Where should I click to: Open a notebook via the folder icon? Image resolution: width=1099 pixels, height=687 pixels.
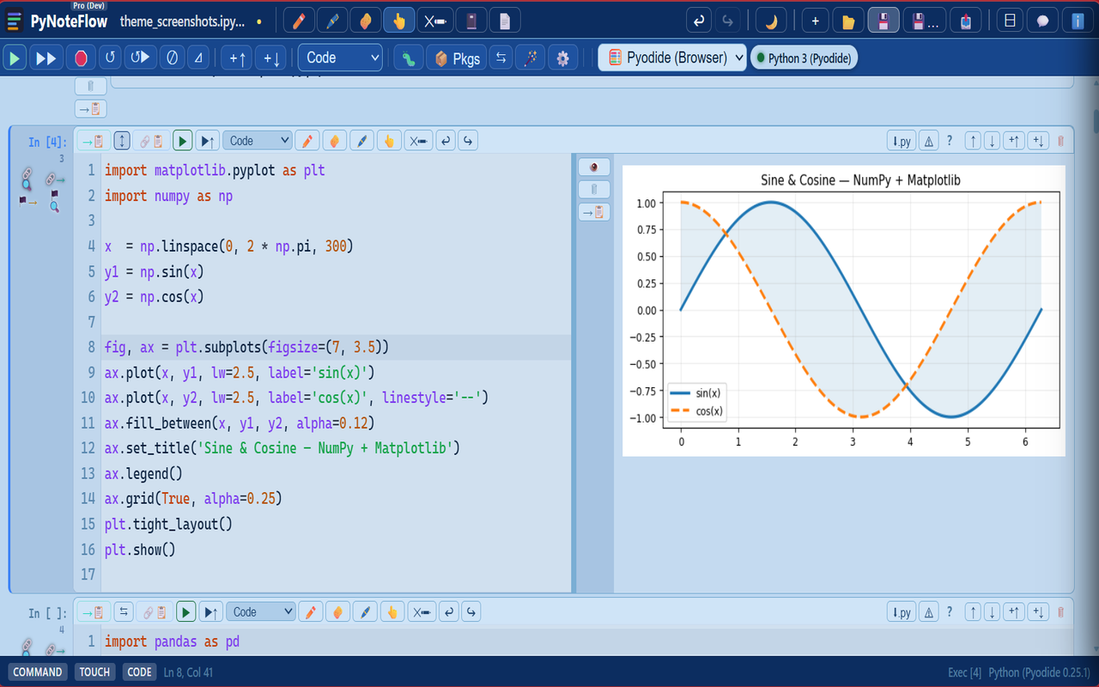coord(848,21)
